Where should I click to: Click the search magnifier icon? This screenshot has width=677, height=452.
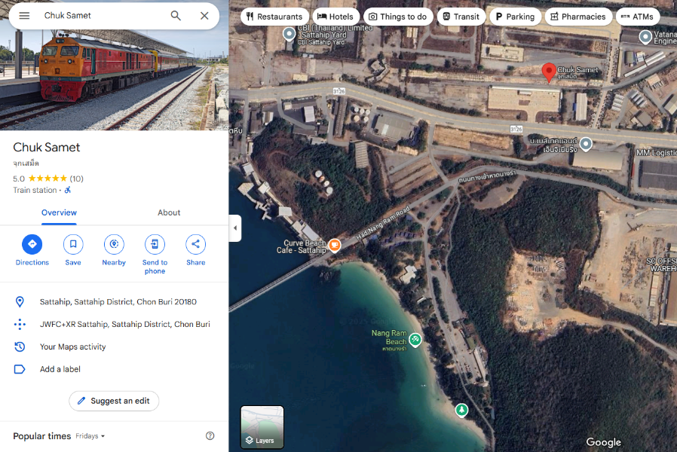(176, 16)
